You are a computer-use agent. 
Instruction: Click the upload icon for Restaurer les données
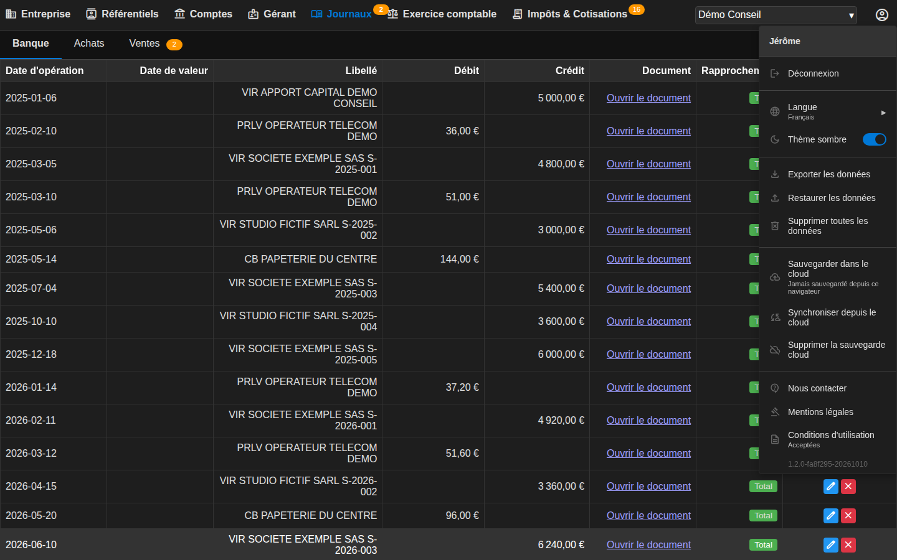coord(775,198)
